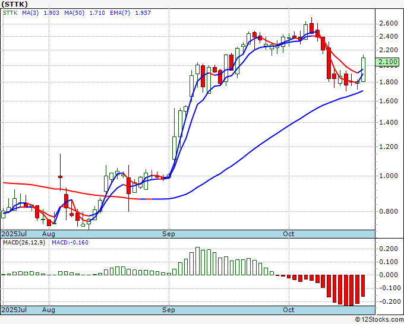This screenshot has height=324, width=404.
Task: Click the MA(50) value 1.710
Action: coord(97,13)
